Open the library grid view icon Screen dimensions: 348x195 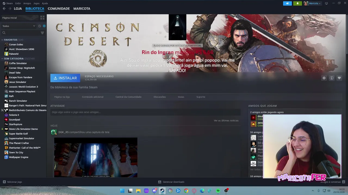tap(42, 18)
